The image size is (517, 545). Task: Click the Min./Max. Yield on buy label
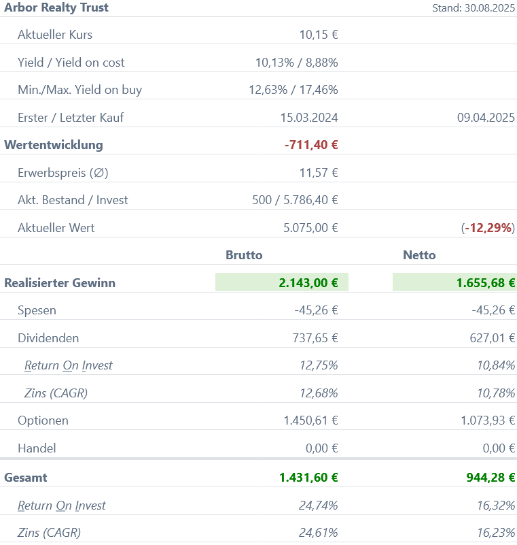[x=79, y=90]
